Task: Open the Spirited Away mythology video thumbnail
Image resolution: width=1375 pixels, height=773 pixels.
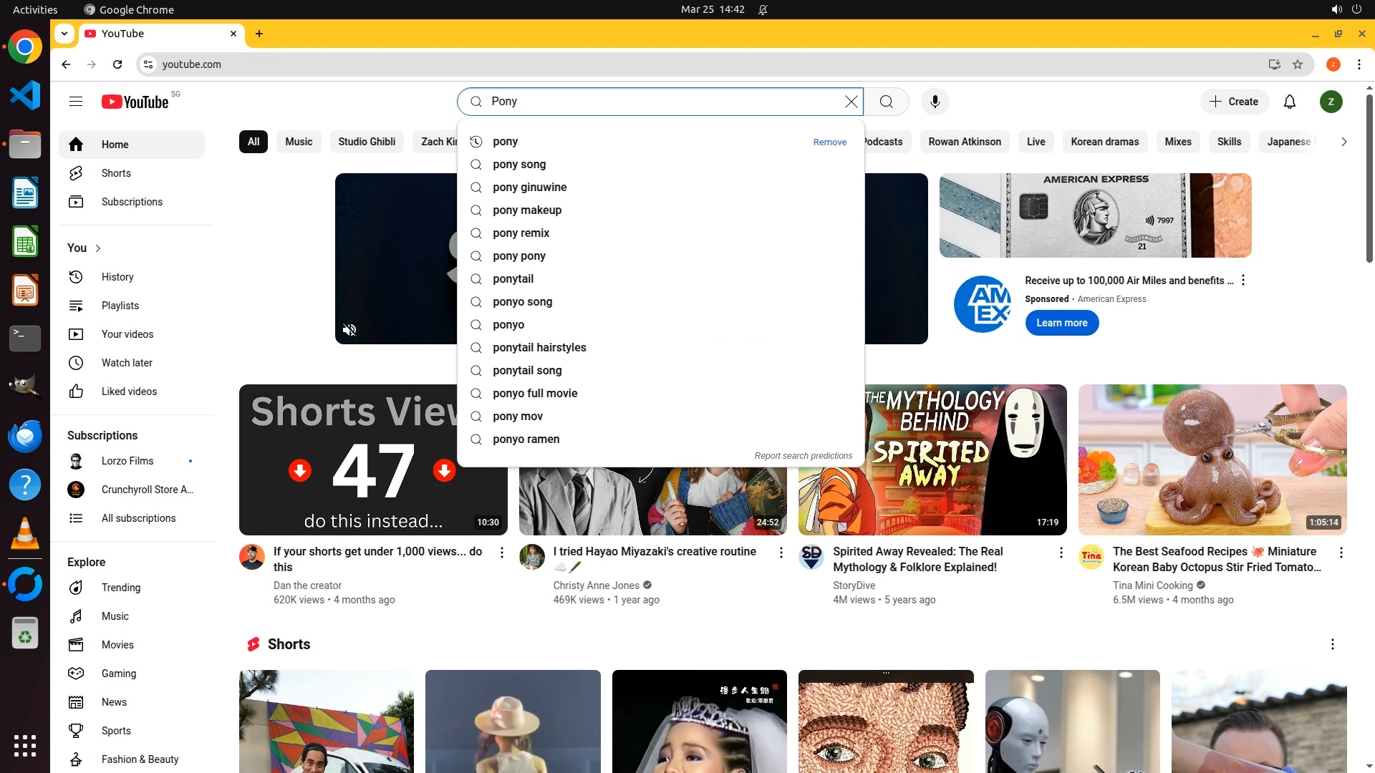Action: click(x=932, y=460)
